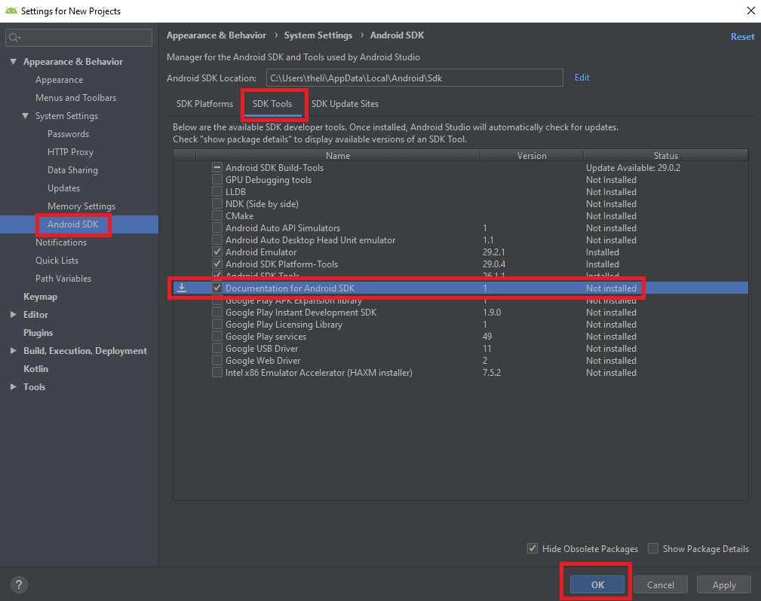Click the Android SDK Location path field
The width and height of the screenshot is (761, 601).
pyautogui.click(x=414, y=78)
